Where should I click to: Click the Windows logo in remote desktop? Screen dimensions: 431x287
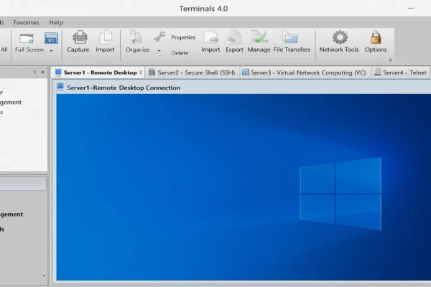[x=340, y=194]
